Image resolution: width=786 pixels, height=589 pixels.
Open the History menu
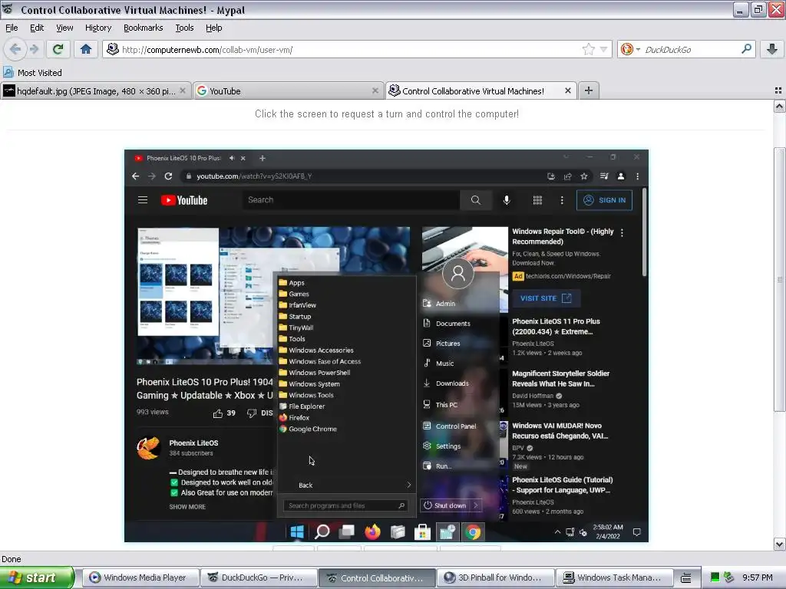(98, 28)
